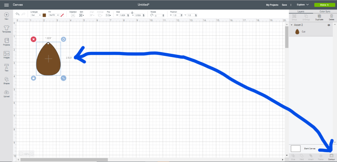
Task: Open the hamburger main menu
Action: click(x=7, y=5)
